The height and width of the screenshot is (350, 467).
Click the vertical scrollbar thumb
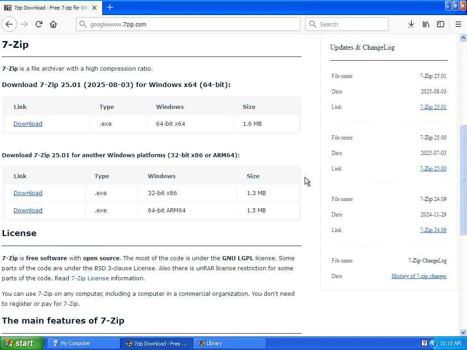click(463, 180)
